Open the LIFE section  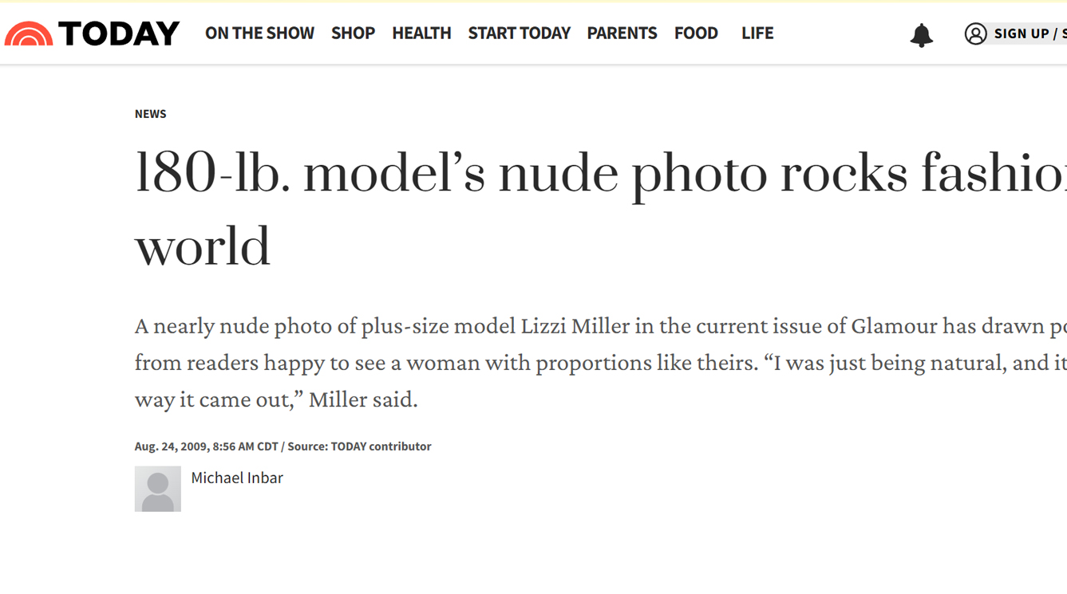point(757,33)
